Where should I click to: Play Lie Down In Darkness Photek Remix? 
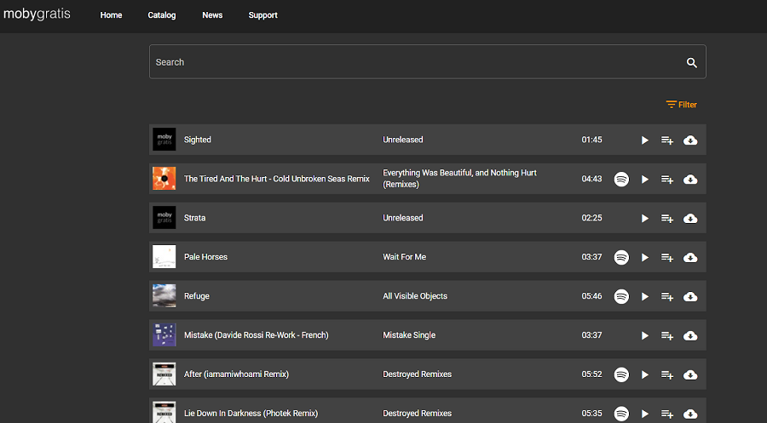(644, 414)
